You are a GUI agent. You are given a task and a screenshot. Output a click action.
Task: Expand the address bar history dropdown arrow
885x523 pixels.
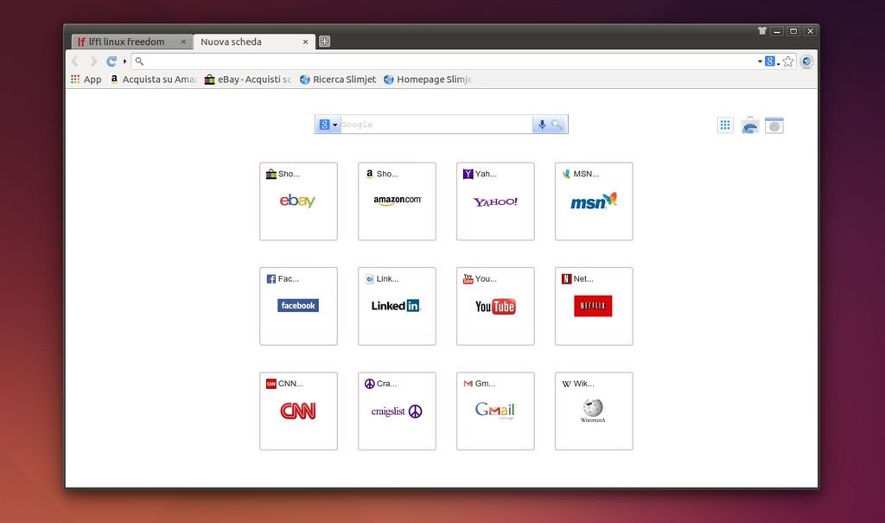tap(760, 61)
